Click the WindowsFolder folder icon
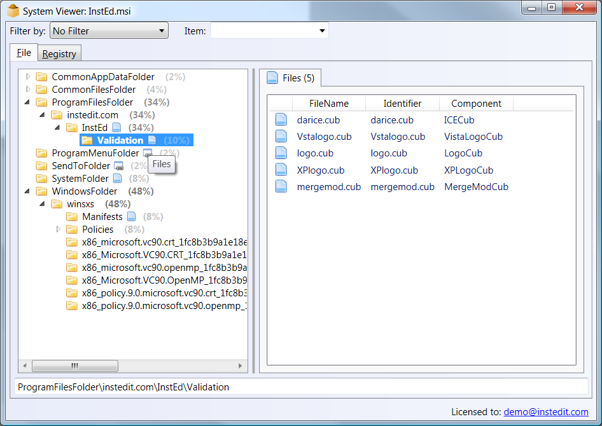The image size is (602, 426). click(41, 191)
